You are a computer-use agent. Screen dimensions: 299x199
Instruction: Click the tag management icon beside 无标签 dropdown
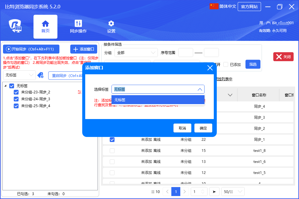click(x=40, y=75)
